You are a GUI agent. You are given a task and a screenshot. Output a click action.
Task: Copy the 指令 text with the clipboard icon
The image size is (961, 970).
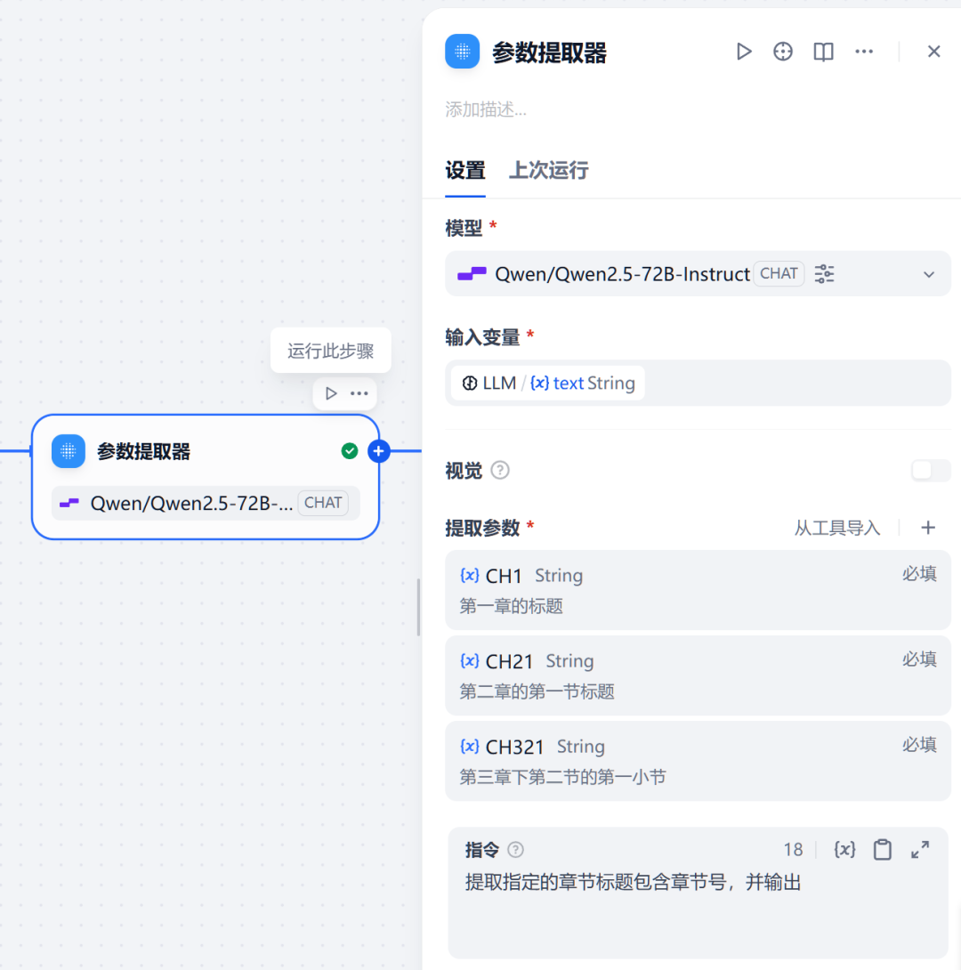click(x=883, y=850)
